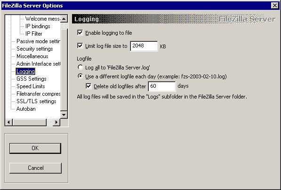Click the log file size KB field
Screen dimensions: 281x190
click(144, 46)
